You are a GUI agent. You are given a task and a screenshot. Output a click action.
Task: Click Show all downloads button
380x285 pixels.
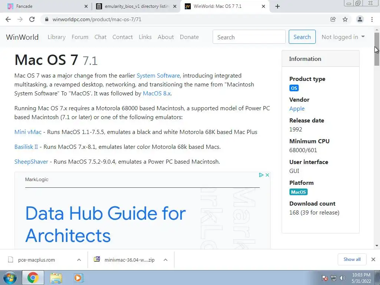[x=352, y=259]
